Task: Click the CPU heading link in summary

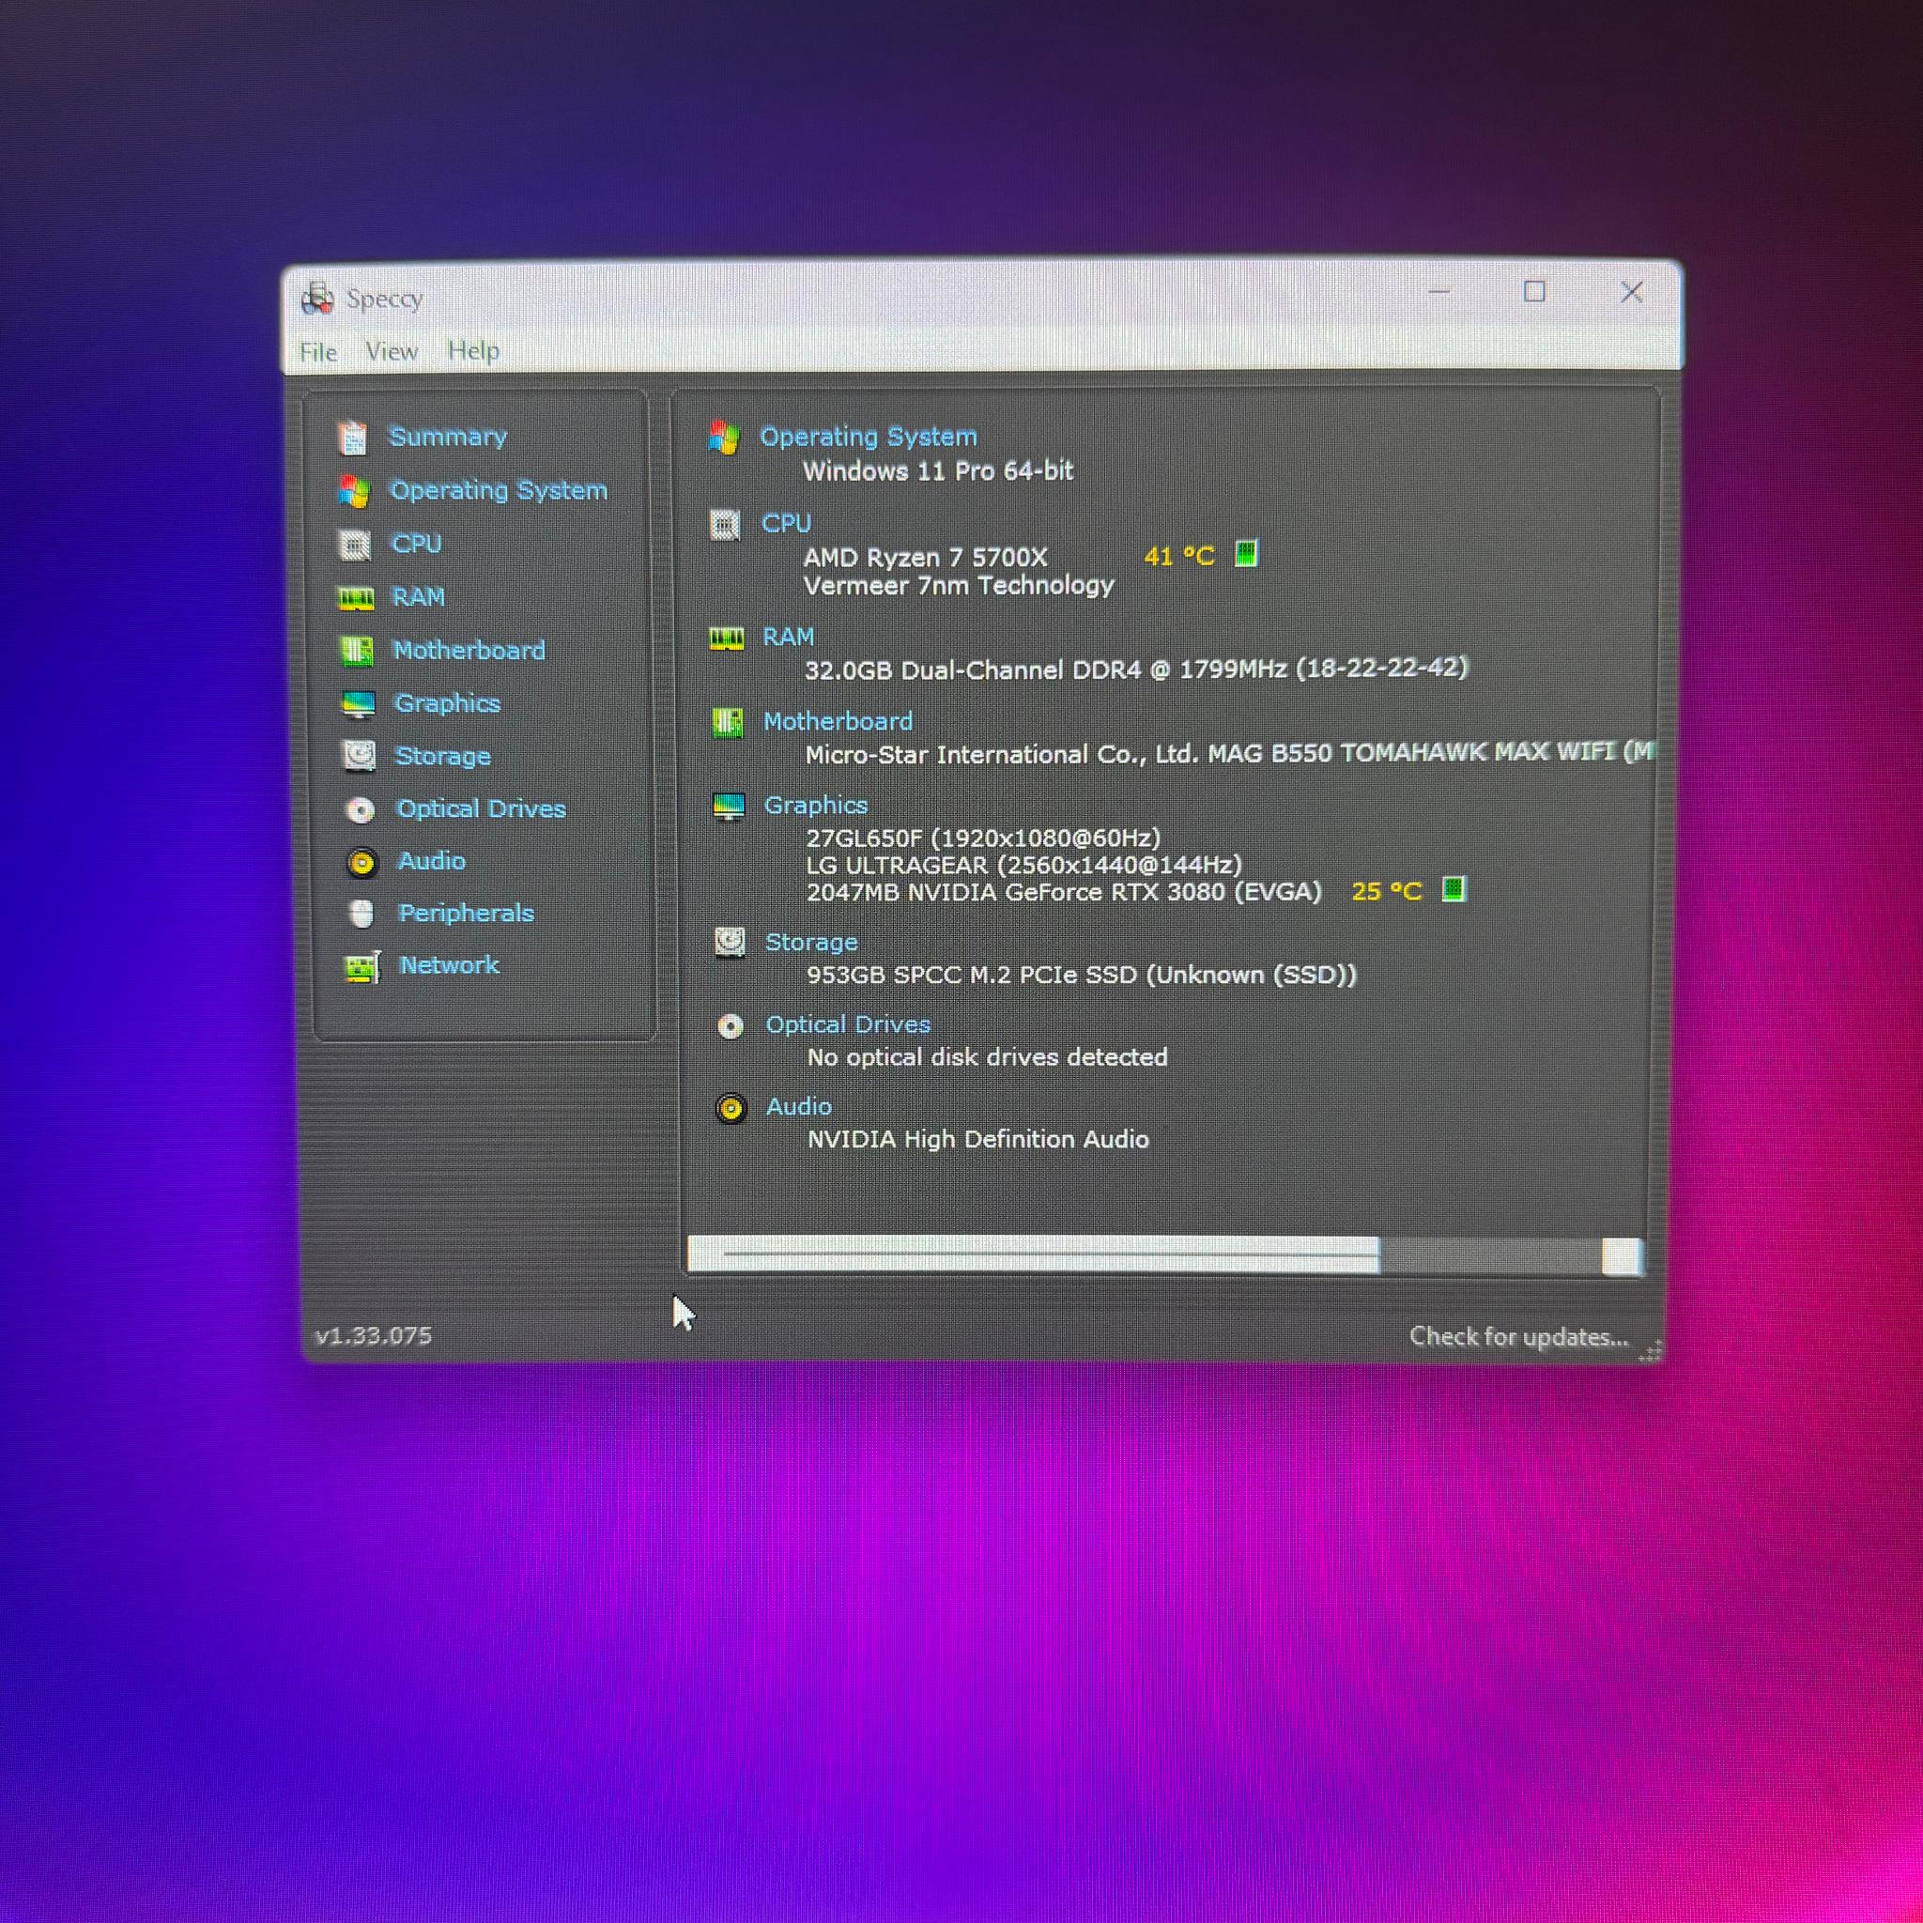Action: pyautogui.click(x=786, y=523)
